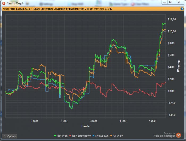Screen dimensions: 186x141
Task: Click the red Non Showdown legend swatch
Action: click(71, 136)
